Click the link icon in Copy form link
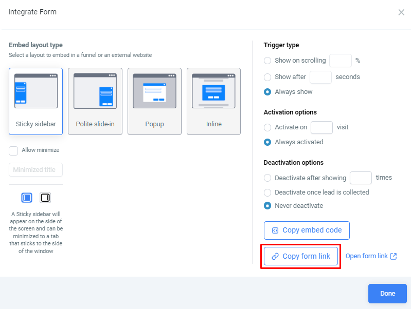 pyautogui.click(x=275, y=257)
